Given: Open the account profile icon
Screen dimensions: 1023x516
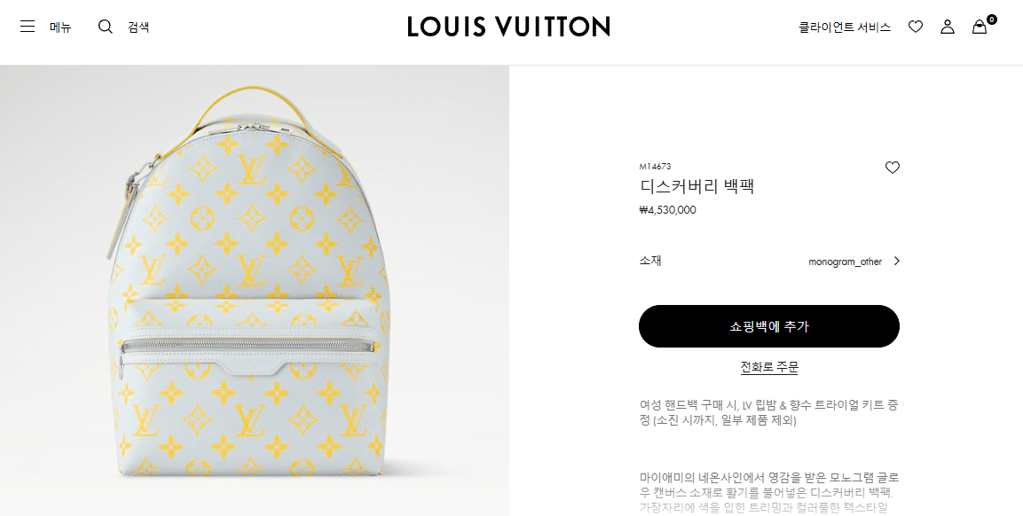Looking at the screenshot, I should [948, 27].
